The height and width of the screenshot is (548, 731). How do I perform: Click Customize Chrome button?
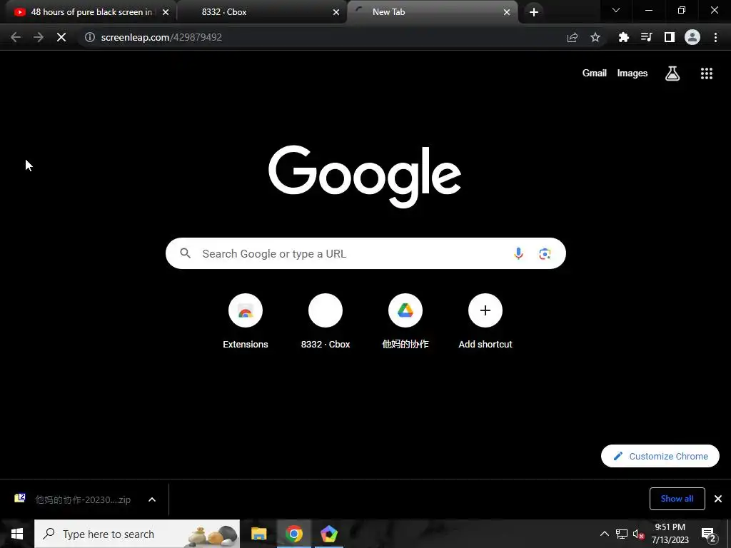click(x=660, y=456)
